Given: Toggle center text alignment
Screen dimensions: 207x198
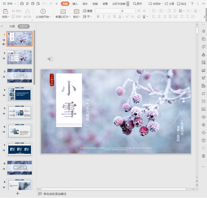Looking at the screenshot, I should point(159,16).
